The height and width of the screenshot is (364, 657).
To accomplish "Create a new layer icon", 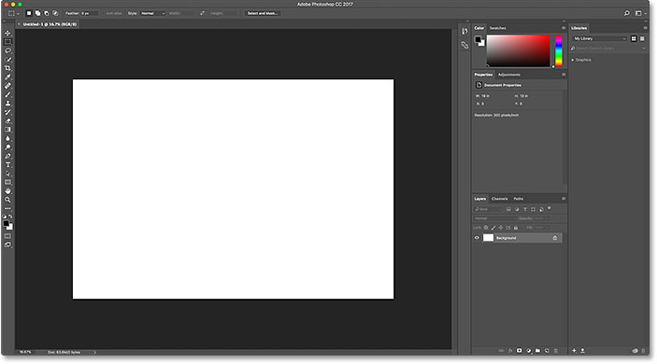I will click(x=547, y=351).
